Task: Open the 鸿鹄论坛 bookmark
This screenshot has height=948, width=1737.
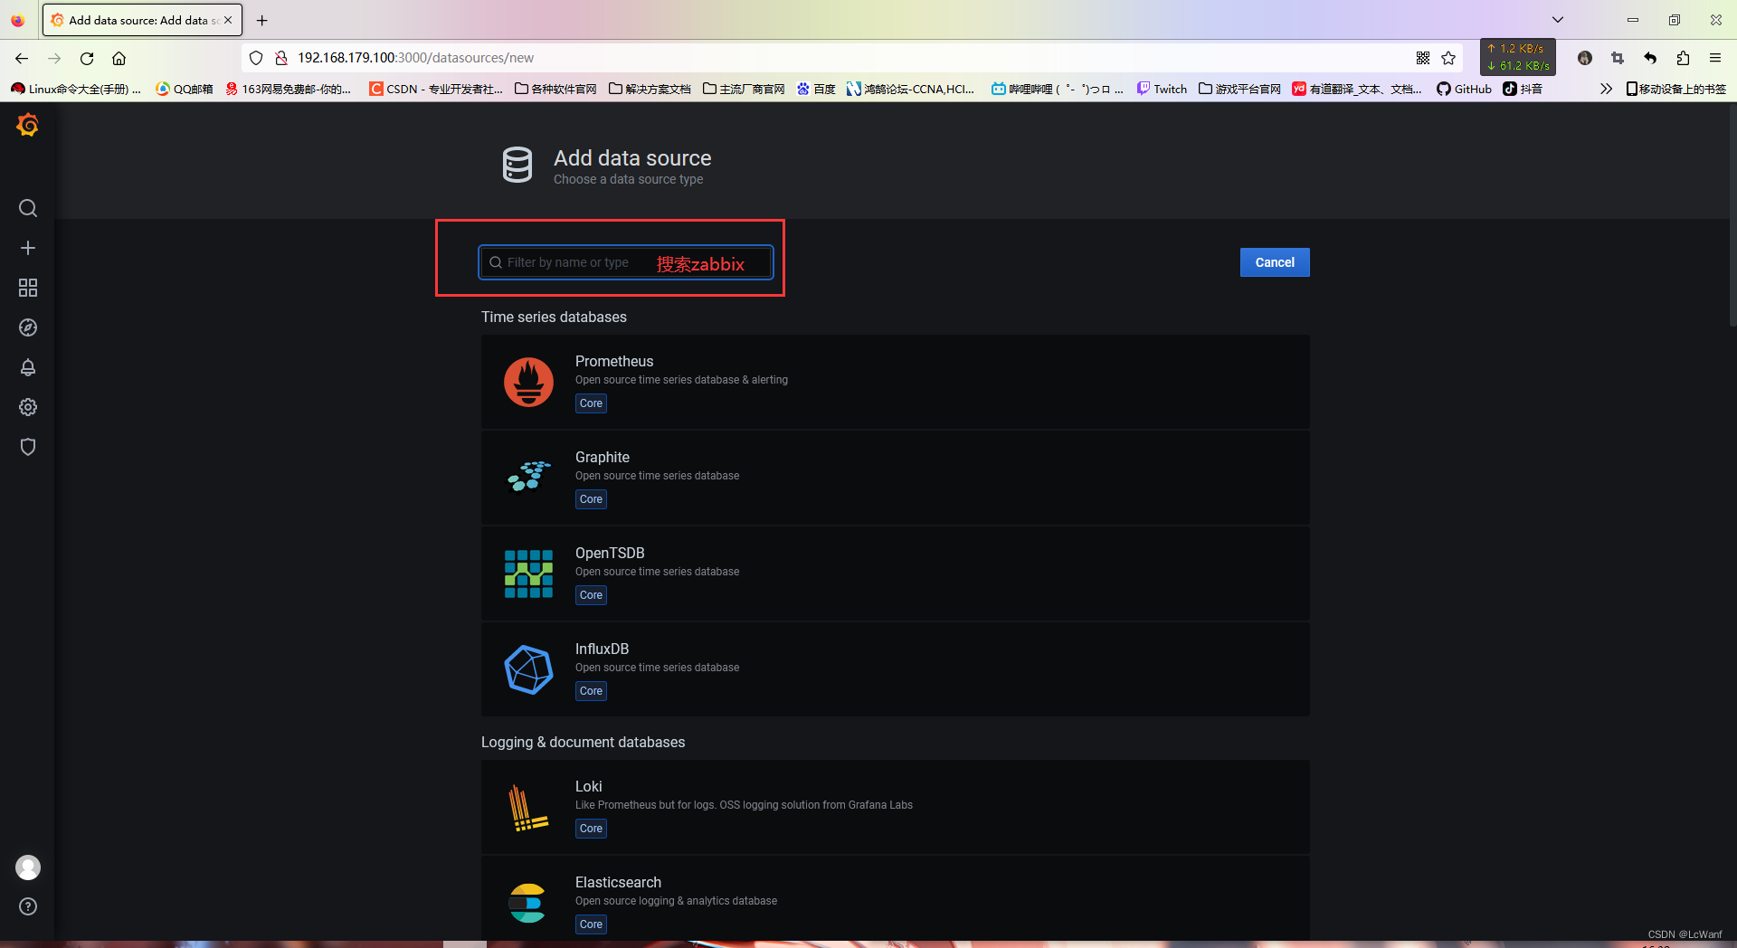Action: coord(912,89)
